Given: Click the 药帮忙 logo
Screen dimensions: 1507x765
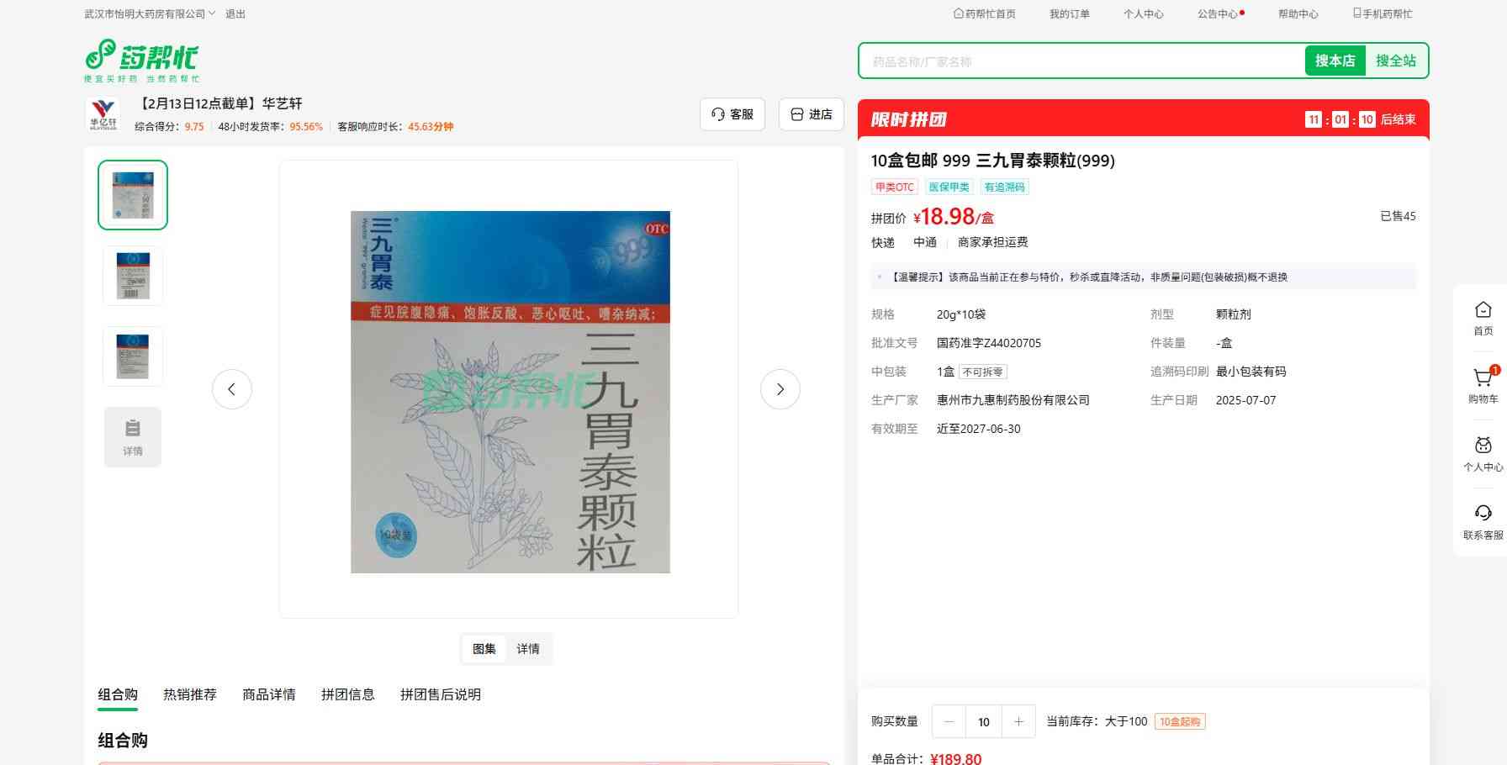Looking at the screenshot, I should (x=141, y=60).
